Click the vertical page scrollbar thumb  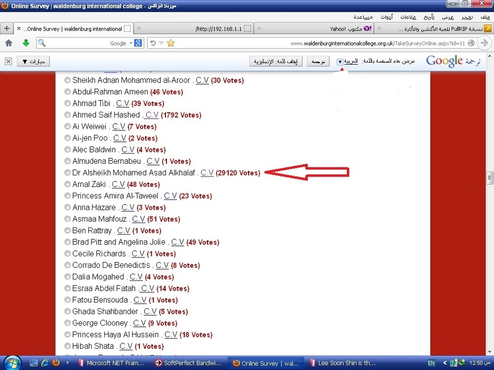tap(490, 177)
